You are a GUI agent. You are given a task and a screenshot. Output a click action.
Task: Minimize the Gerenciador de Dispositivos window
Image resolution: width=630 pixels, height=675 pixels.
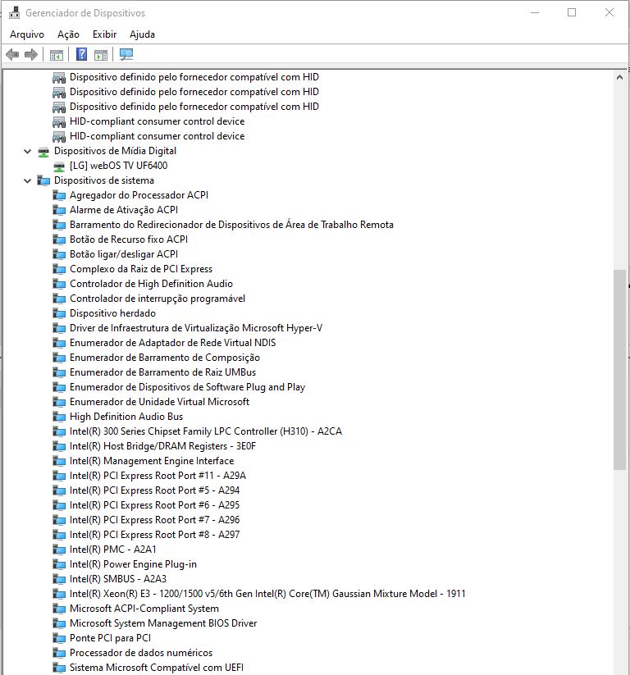(x=535, y=12)
